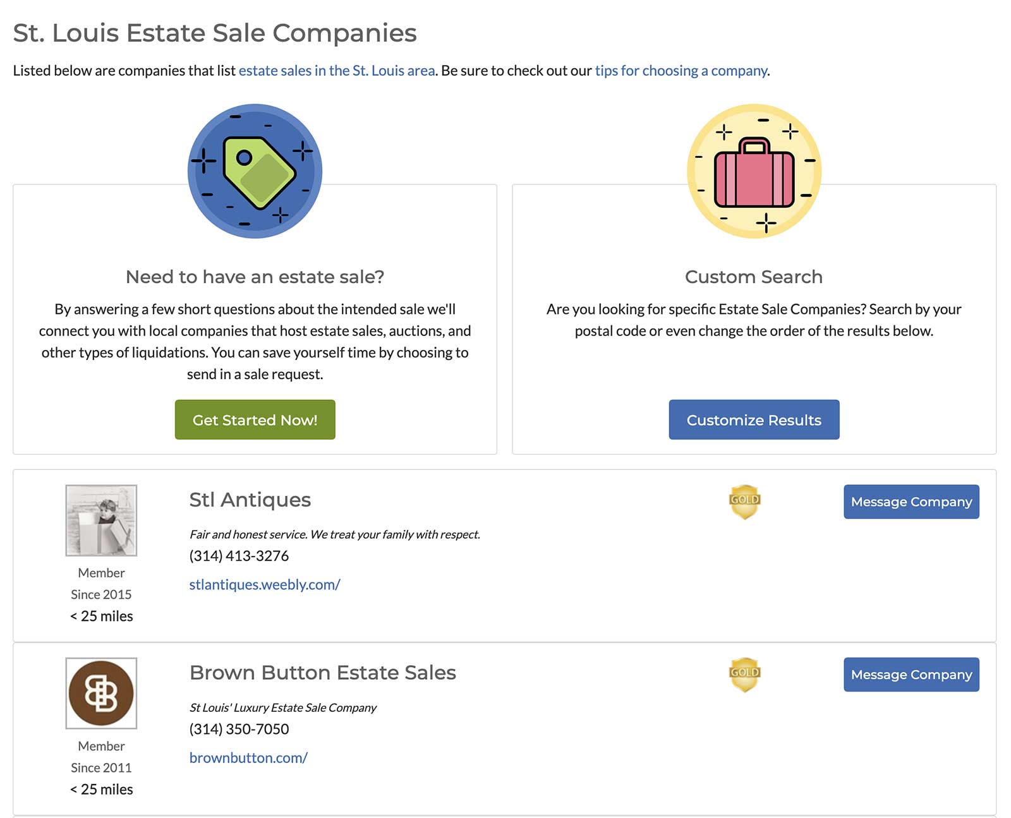Click Message Company for Stl Antiques
Image resolution: width=1011 pixels, height=818 pixels.
click(x=911, y=502)
